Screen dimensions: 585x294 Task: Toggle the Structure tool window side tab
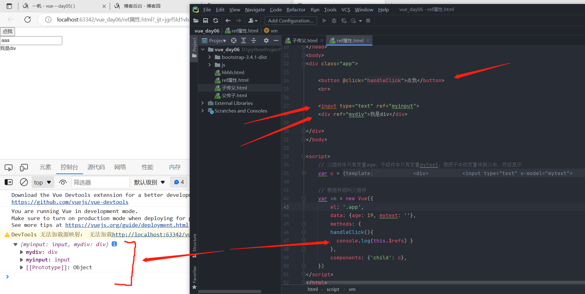[x=194, y=245]
